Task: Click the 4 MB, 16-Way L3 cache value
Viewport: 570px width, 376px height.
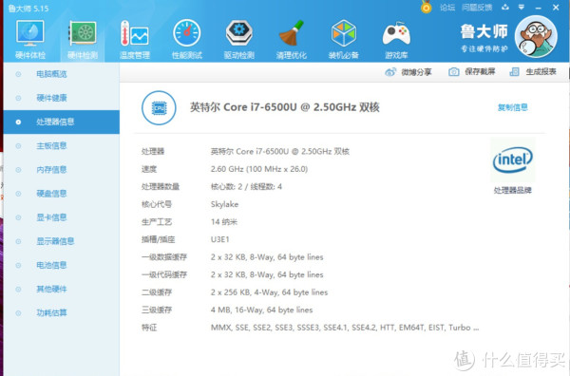Action: click(262, 310)
